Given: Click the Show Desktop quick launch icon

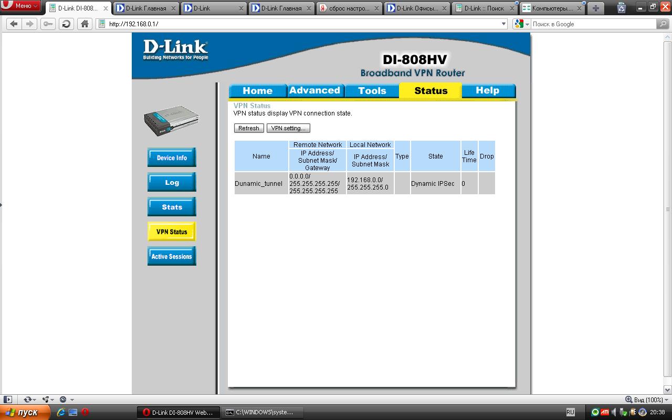Looking at the screenshot, I should tap(73, 412).
